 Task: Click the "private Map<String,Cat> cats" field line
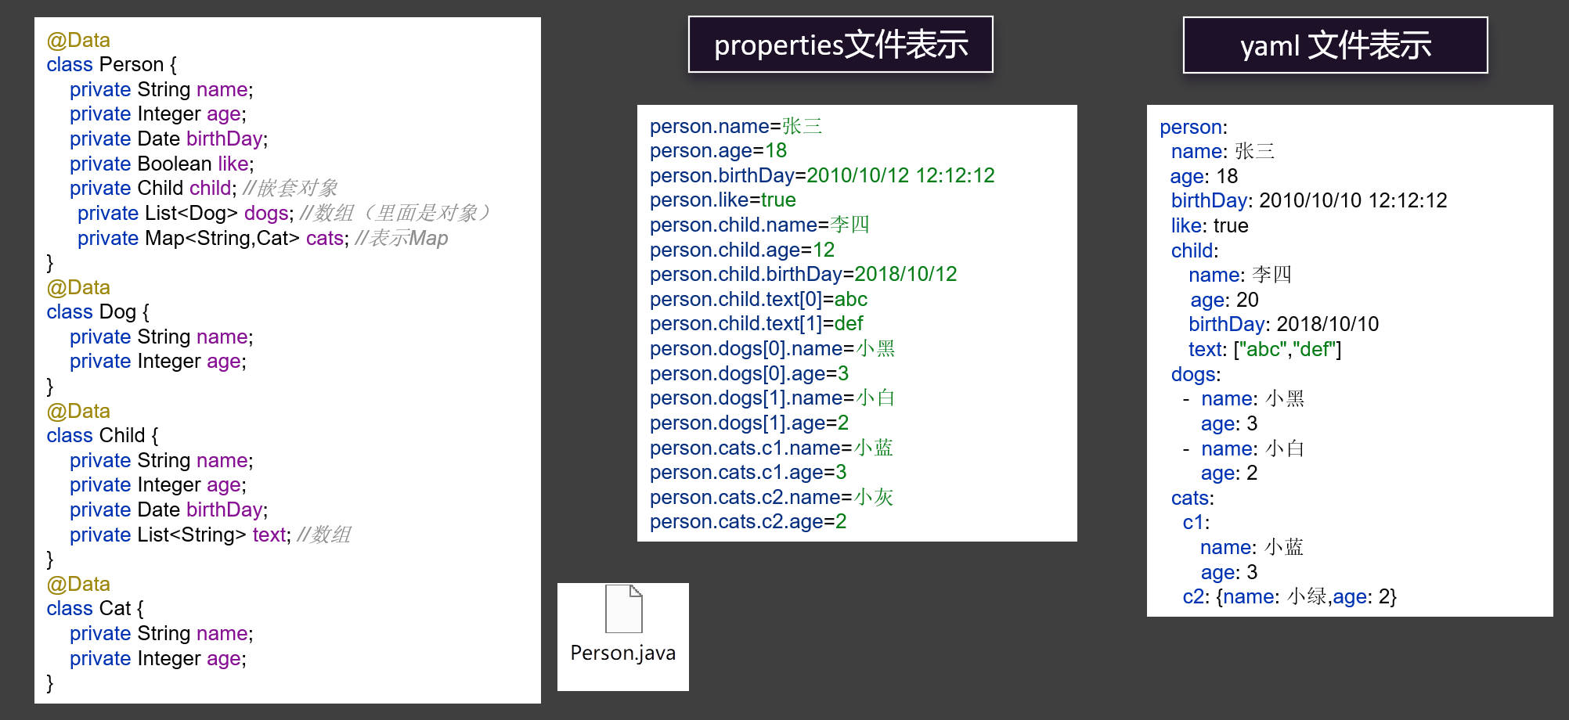click(262, 238)
